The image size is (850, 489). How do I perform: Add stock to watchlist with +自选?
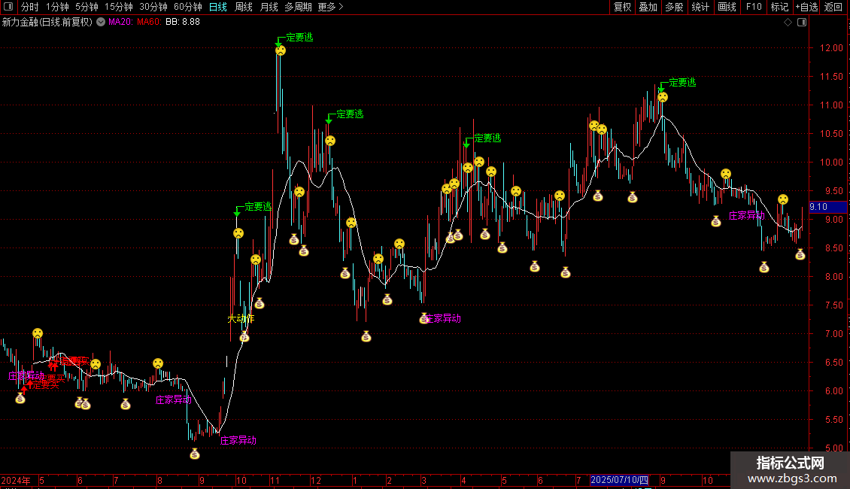tap(806, 7)
